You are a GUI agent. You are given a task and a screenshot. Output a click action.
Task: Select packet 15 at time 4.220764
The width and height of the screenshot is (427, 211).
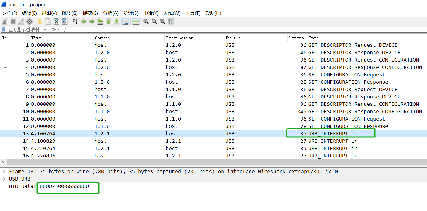point(213,148)
